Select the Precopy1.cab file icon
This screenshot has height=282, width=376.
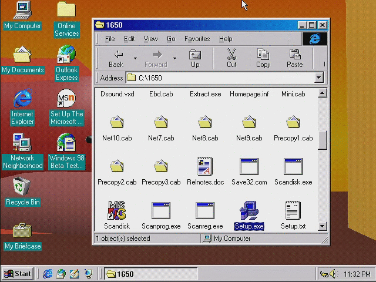tap(293, 122)
